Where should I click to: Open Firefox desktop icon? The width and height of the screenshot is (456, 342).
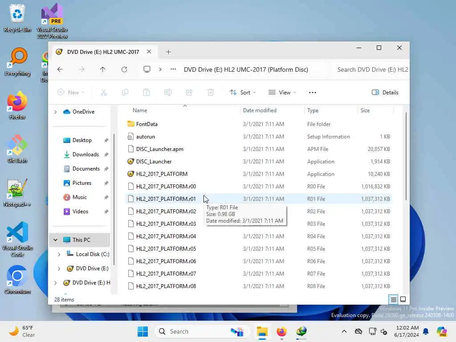pos(17,105)
